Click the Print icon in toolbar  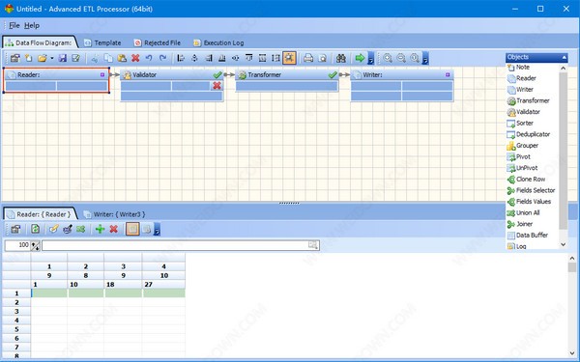[308, 58]
